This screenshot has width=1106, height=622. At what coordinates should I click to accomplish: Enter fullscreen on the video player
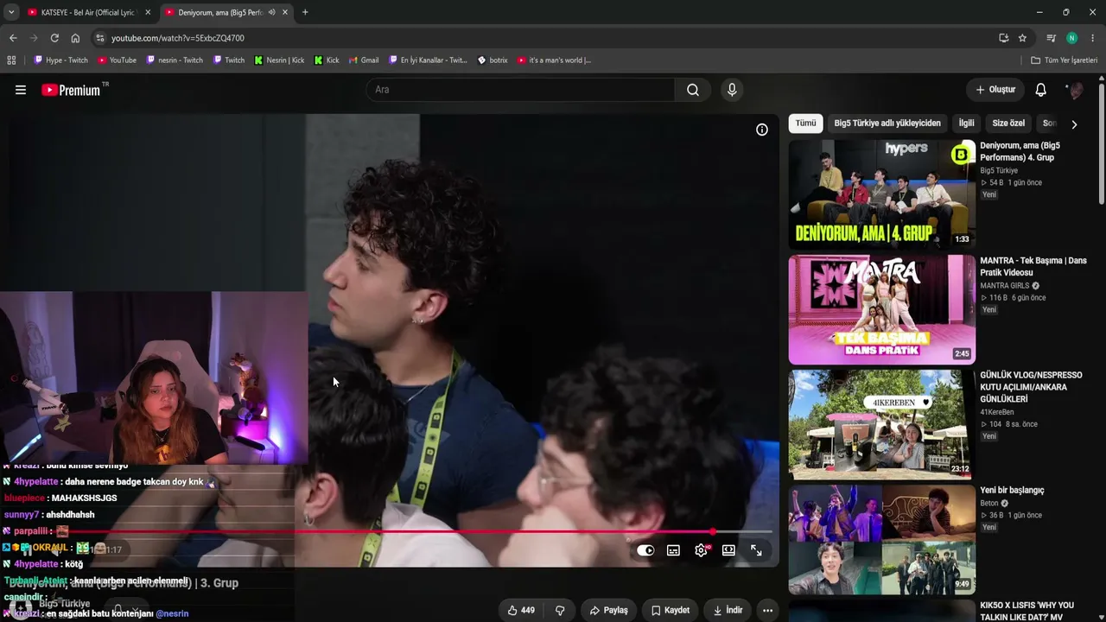(x=756, y=550)
